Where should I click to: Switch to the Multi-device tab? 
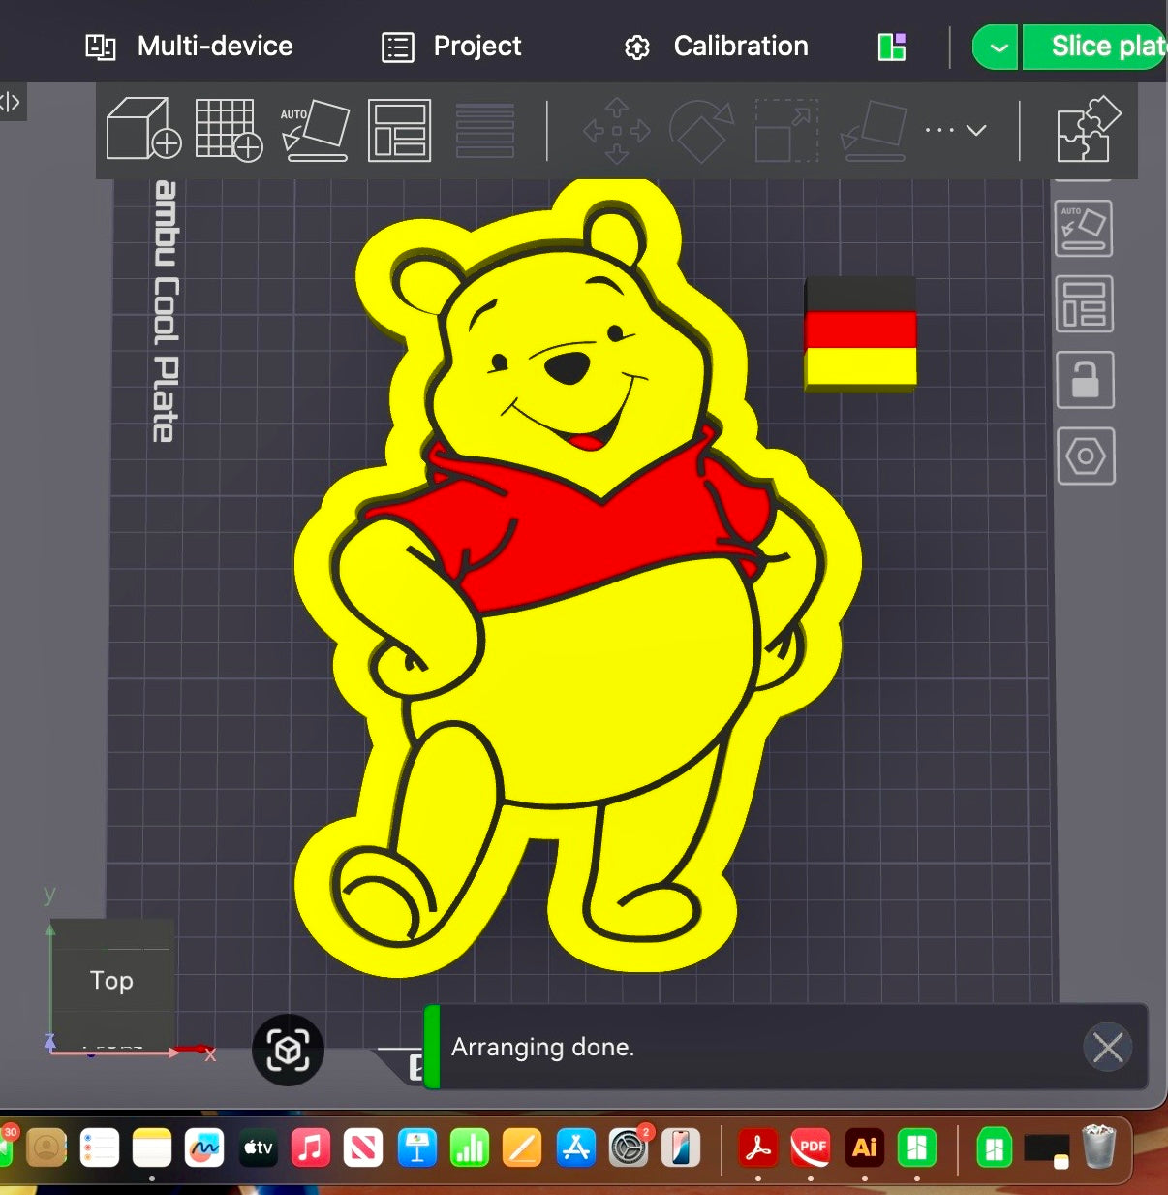(x=189, y=46)
